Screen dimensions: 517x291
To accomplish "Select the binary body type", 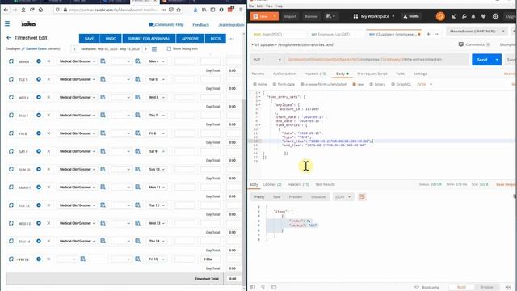I will point(372,84).
